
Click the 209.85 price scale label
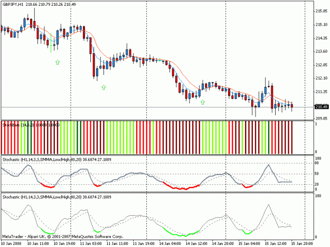pos(322,118)
